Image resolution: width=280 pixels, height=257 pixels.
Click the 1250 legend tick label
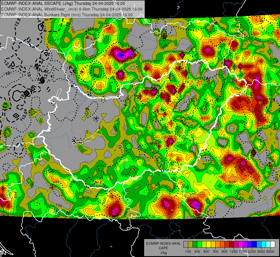coord(234,252)
